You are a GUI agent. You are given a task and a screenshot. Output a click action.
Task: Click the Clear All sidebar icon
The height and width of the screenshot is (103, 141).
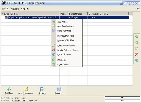coord(137,60)
